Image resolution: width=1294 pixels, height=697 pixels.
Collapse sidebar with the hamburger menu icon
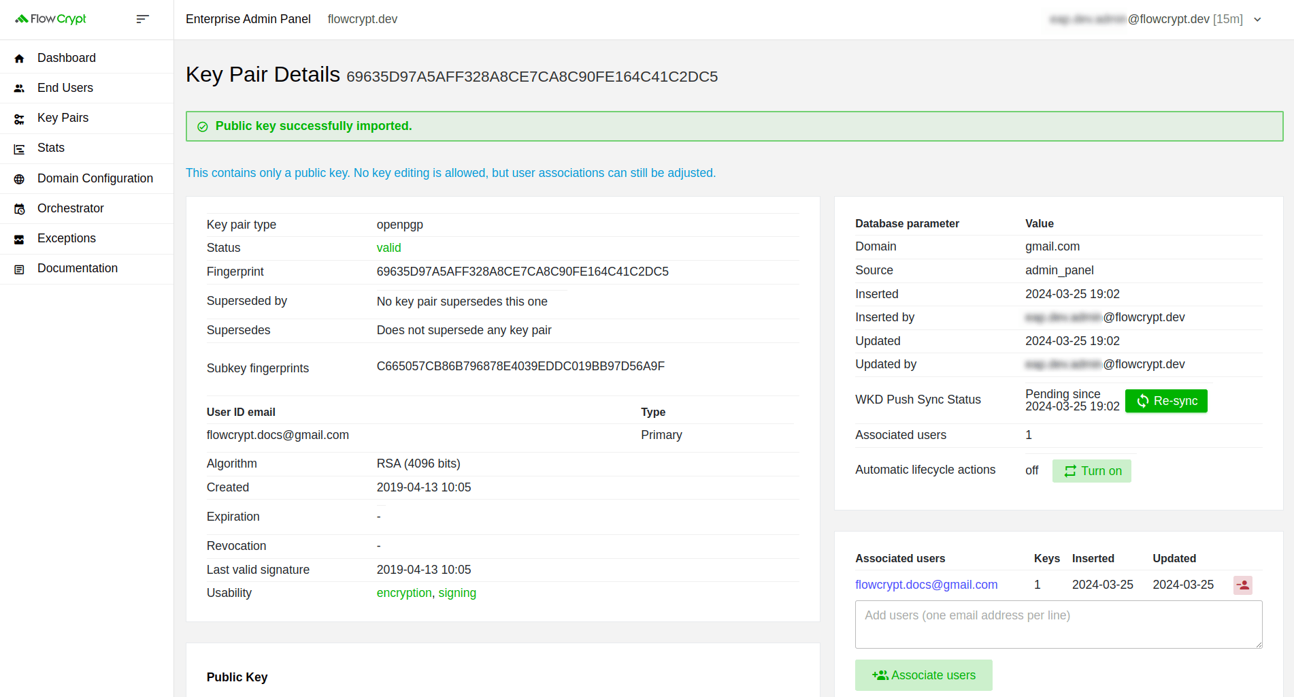[x=142, y=19]
